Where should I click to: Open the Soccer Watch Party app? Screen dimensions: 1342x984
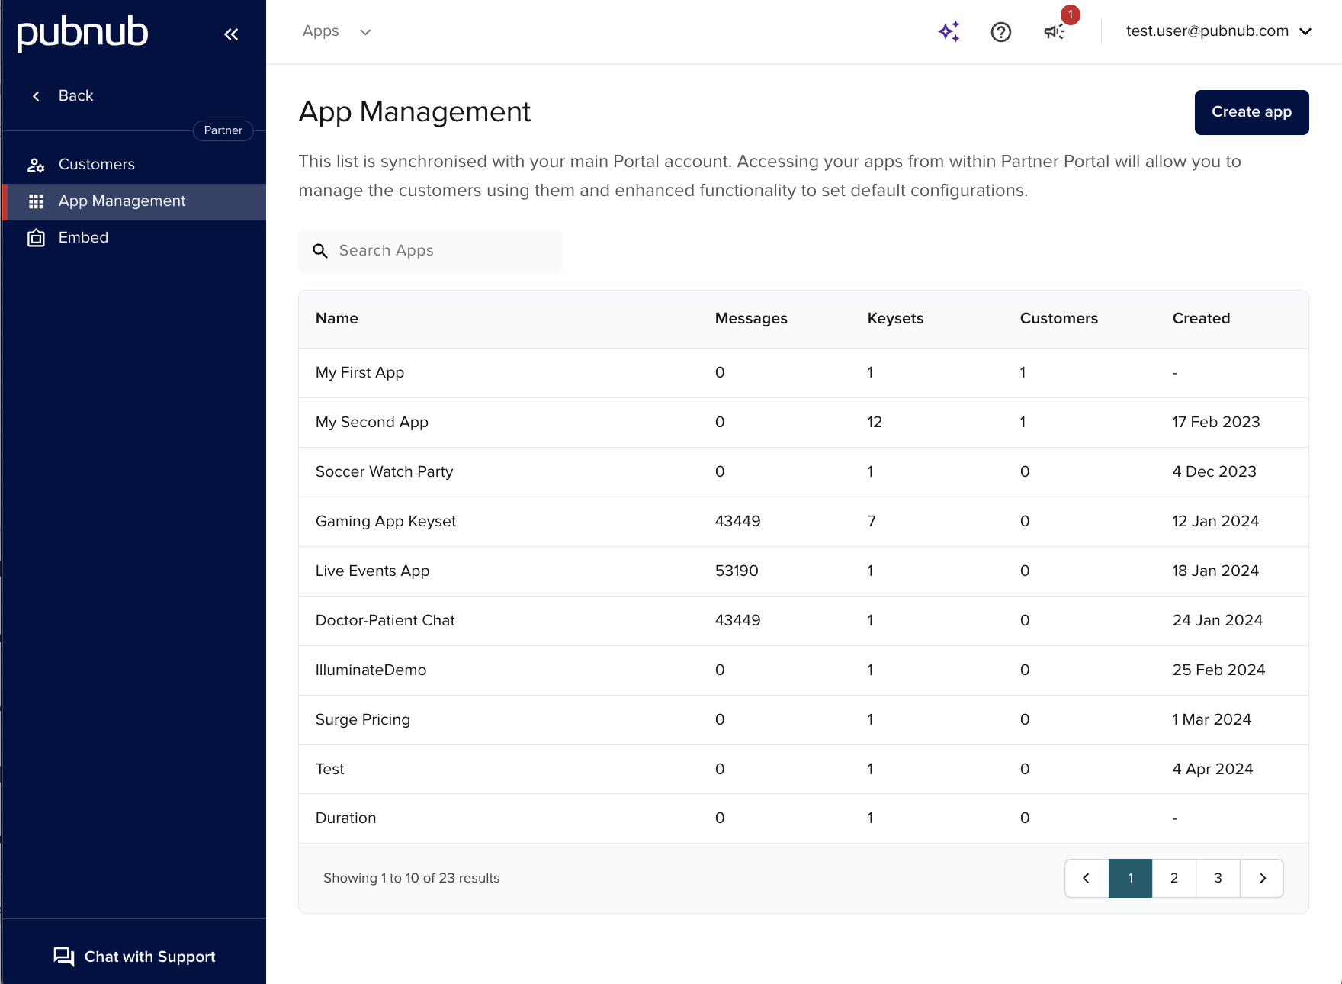(x=384, y=471)
